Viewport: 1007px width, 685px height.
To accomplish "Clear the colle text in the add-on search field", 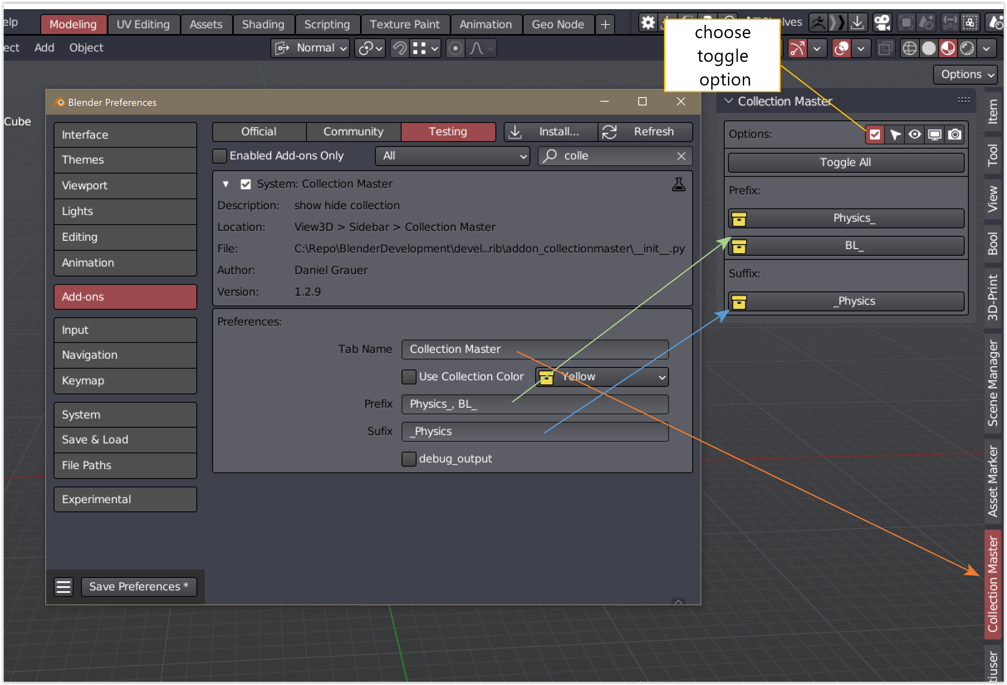I will (681, 156).
